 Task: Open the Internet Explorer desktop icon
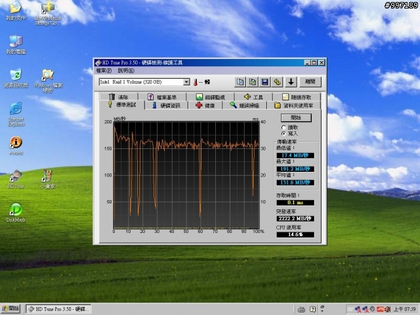click(16, 114)
